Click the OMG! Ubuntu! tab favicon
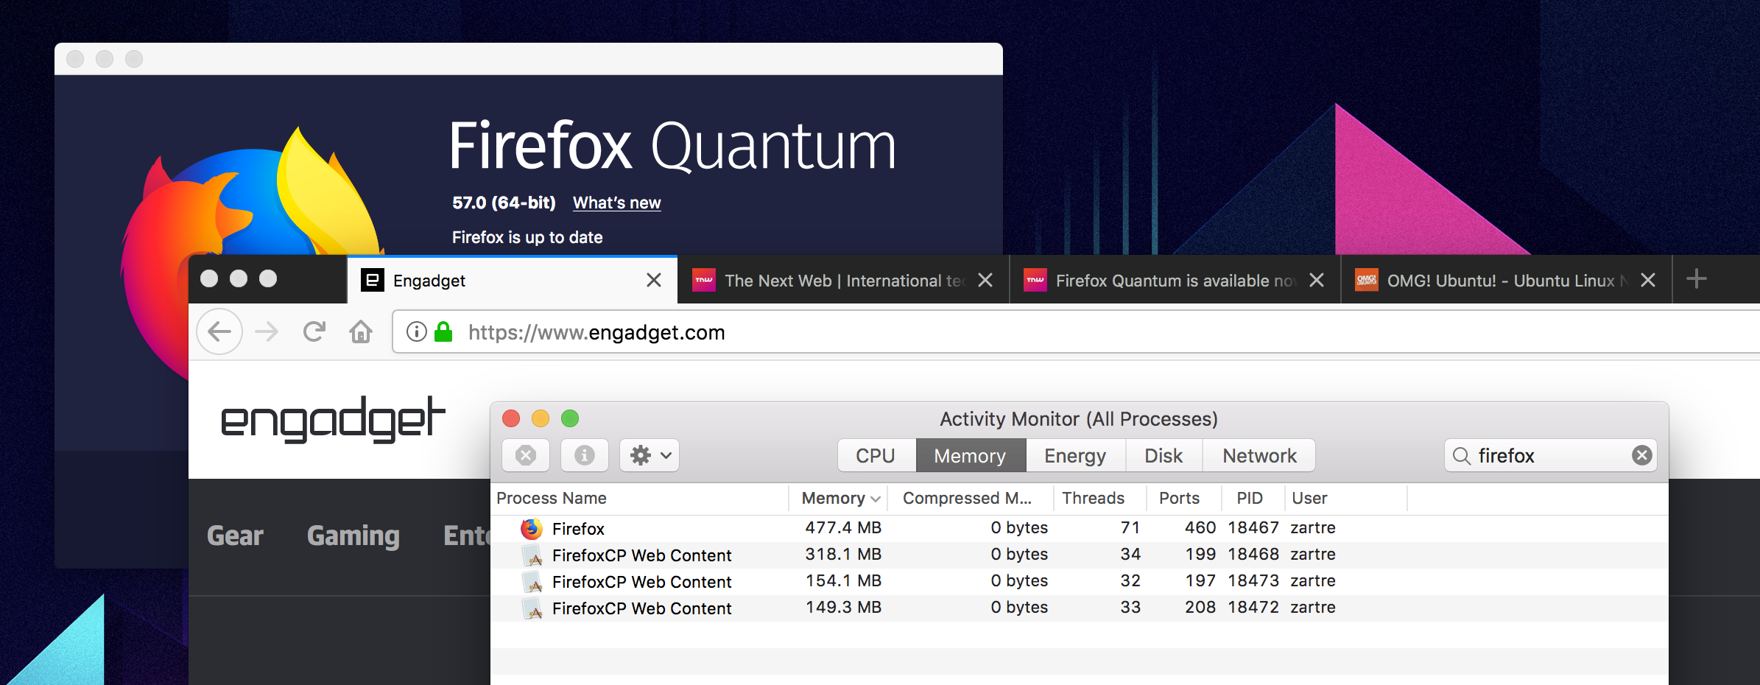 [x=1367, y=280]
